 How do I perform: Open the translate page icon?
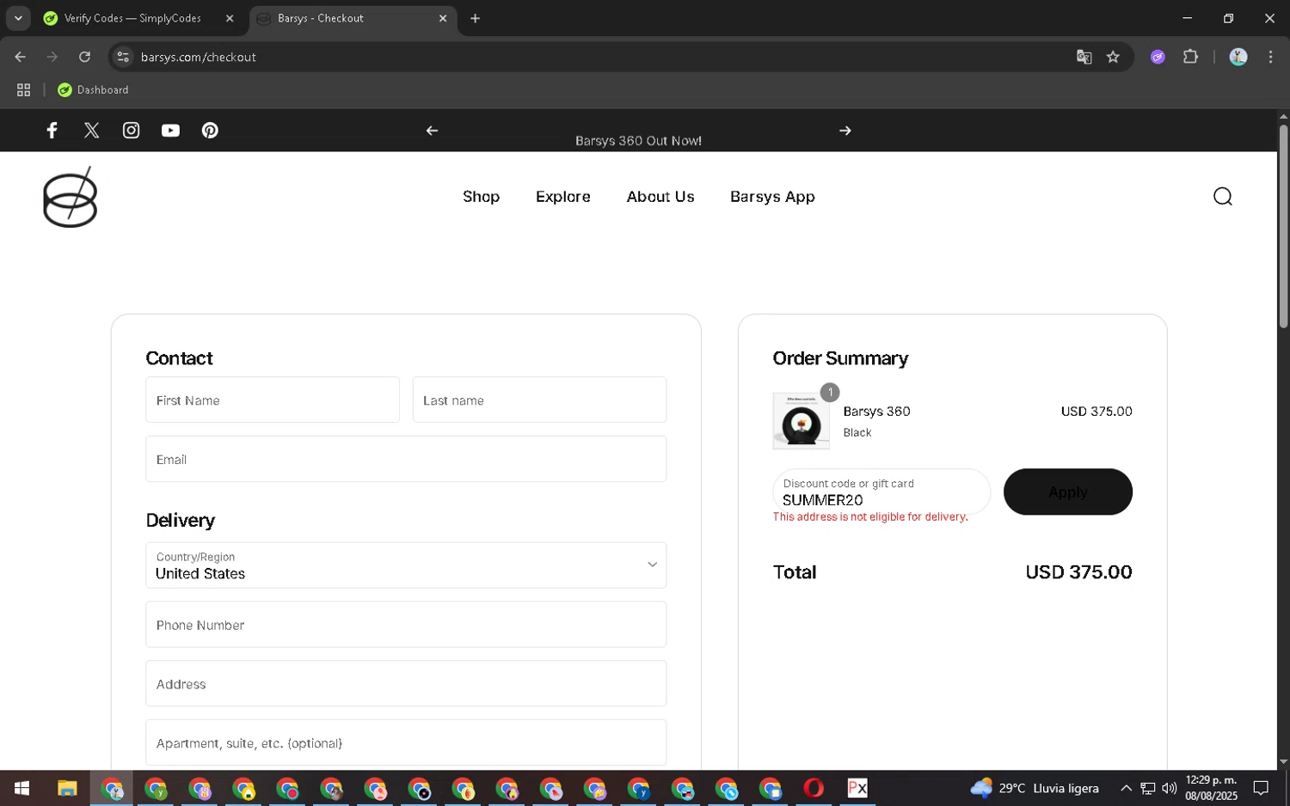coord(1084,57)
